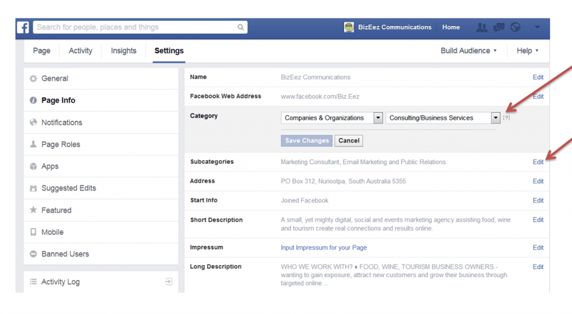Viewport: 572px width, 314px height.
Task: Open Mobile settings section
Action: (101, 232)
